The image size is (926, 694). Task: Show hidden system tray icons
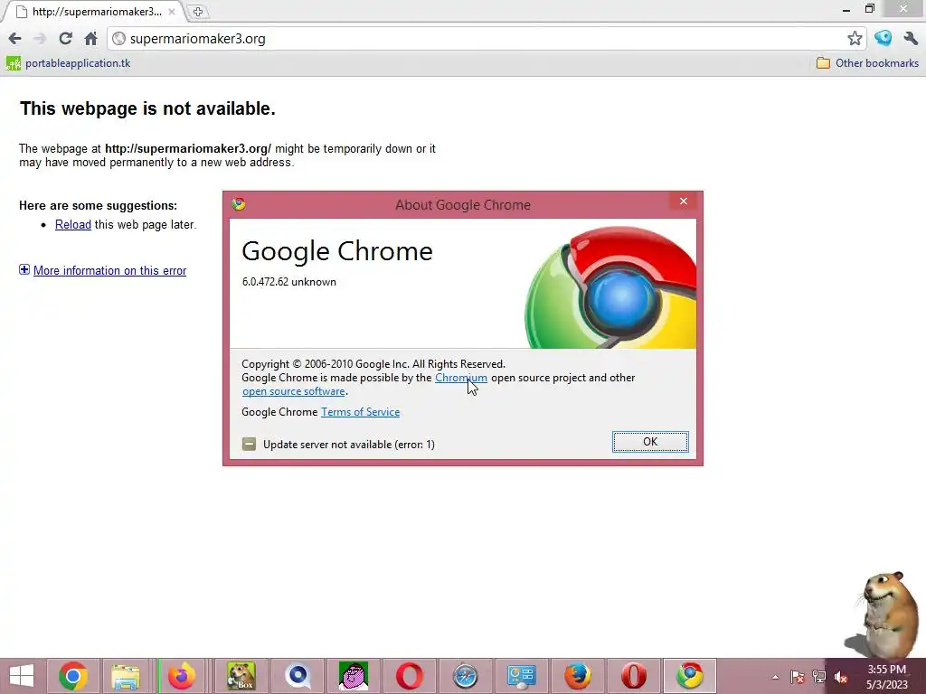coord(775,677)
